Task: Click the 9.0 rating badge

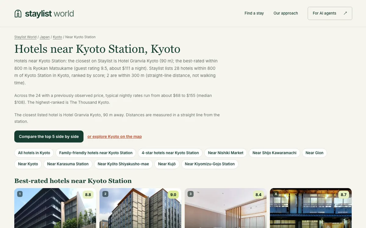Action: click(173, 195)
